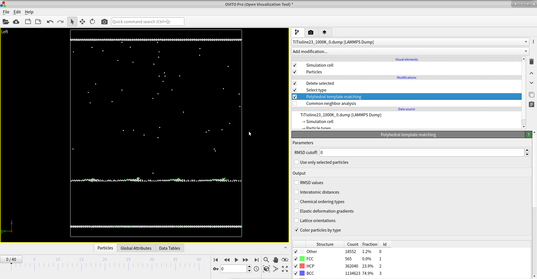
Task: Collapse the data inspector panel chevron
Action: tap(285, 247)
